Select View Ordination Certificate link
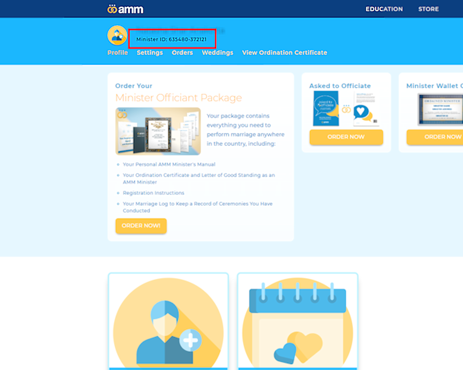Viewport: 463px width, 370px height. point(284,53)
